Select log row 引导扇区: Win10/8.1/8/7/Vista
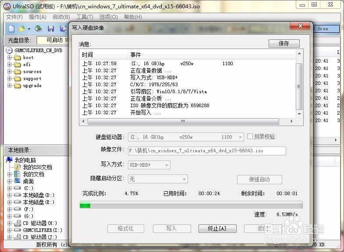 click(x=188, y=92)
